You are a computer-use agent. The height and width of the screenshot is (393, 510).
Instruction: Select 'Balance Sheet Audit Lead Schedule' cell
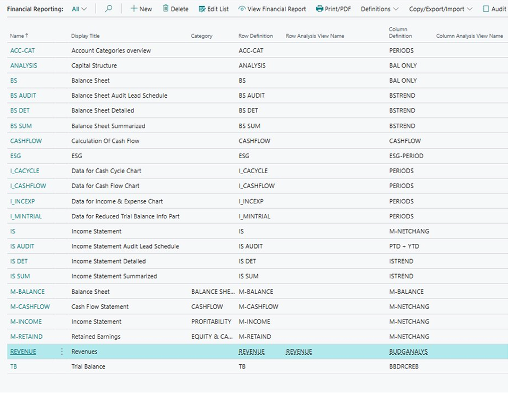(x=120, y=96)
